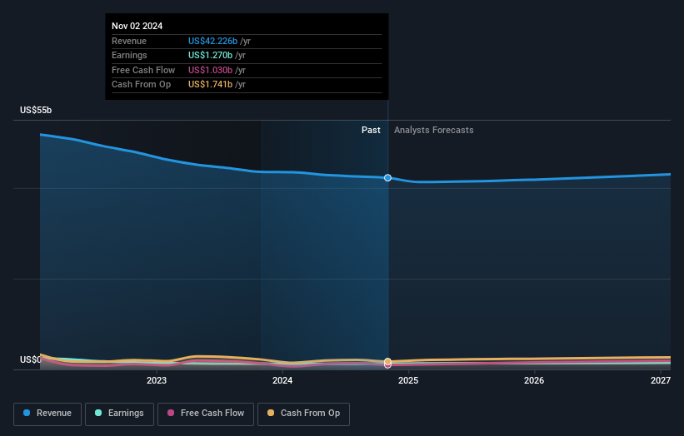Image resolution: width=684 pixels, height=436 pixels.
Task: Click the Revenue row label in tooltip
Action: (129, 41)
